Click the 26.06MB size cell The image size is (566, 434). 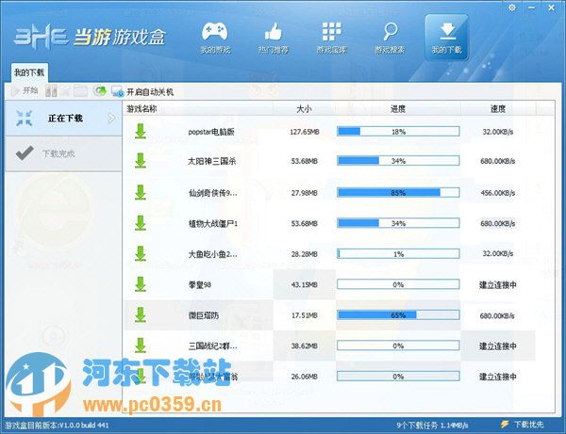click(x=305, y=377)
